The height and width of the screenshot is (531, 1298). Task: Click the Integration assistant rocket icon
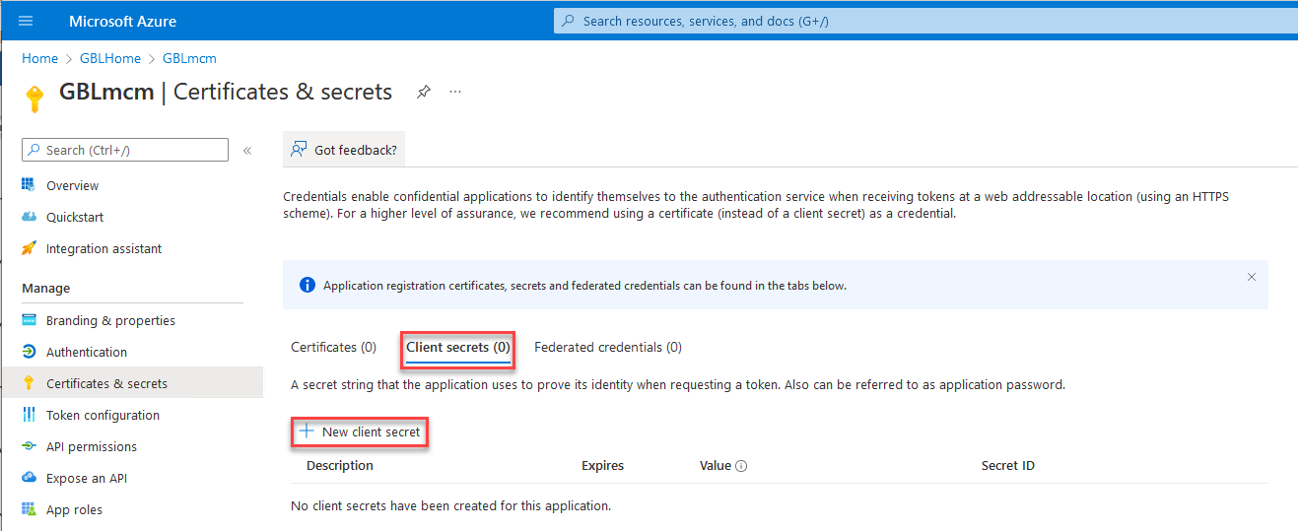[29, 248]
